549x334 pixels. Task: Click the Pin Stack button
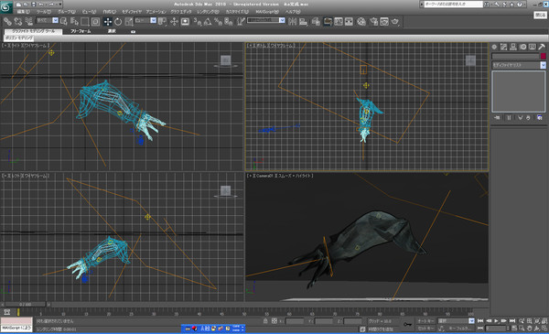[497, 118]
